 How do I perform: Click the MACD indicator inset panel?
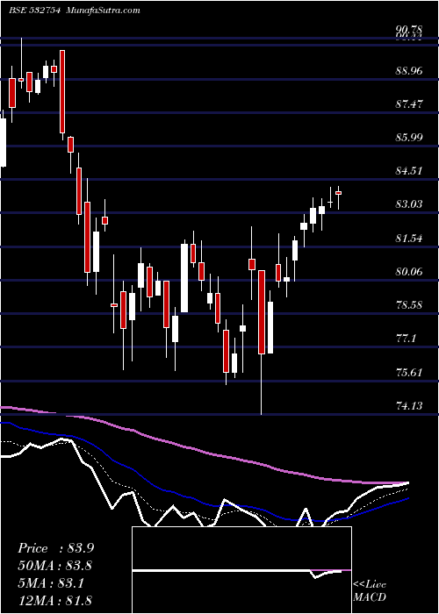pyautogui.click(x=241, y=570)
